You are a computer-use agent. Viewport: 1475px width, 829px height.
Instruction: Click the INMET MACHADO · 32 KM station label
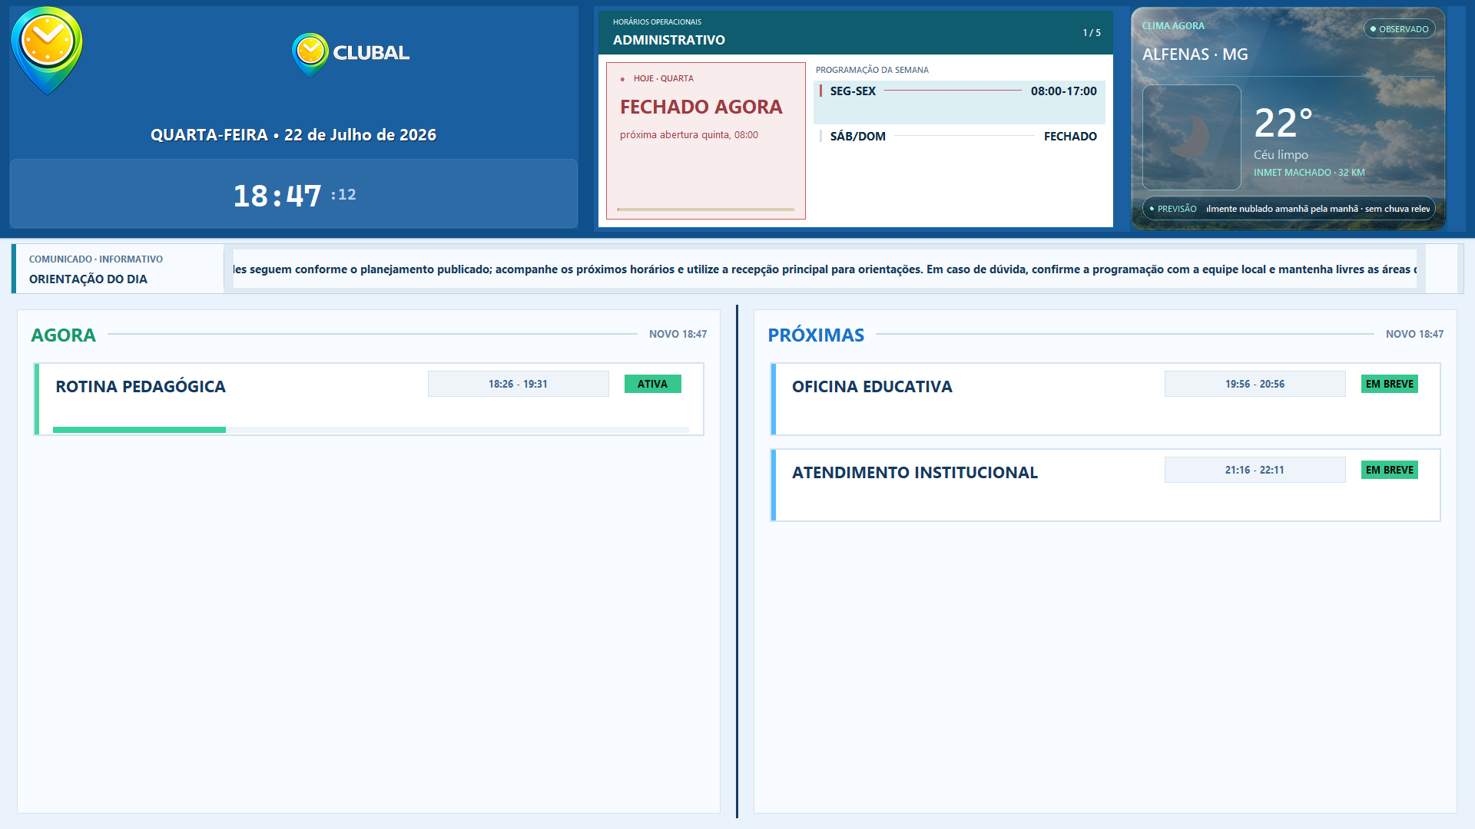click(x=1309, y=173)
